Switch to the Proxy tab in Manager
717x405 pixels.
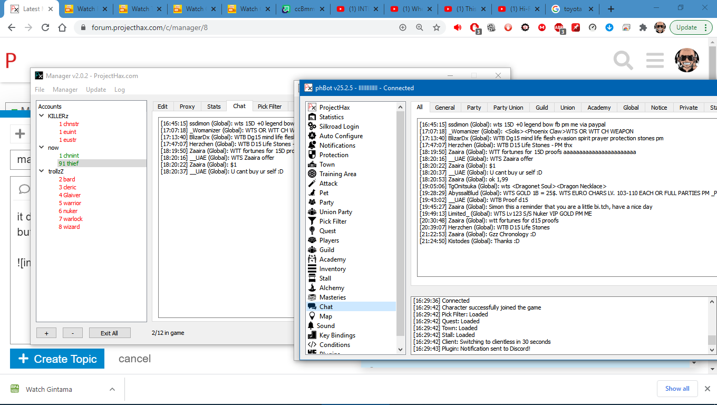click(x=187, y=107)
